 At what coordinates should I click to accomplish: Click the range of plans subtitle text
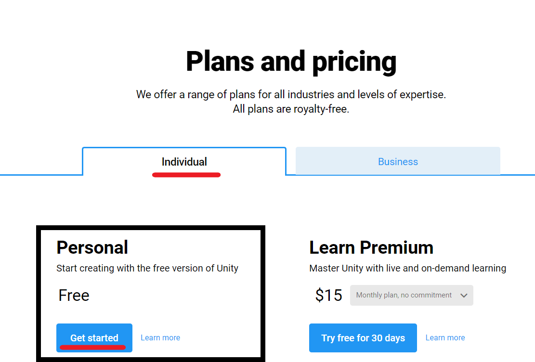[291, 94]
